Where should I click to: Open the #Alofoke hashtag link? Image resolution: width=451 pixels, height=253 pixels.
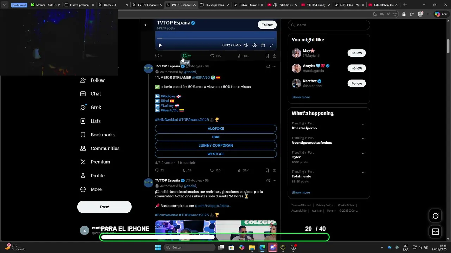tap(168, 96)
